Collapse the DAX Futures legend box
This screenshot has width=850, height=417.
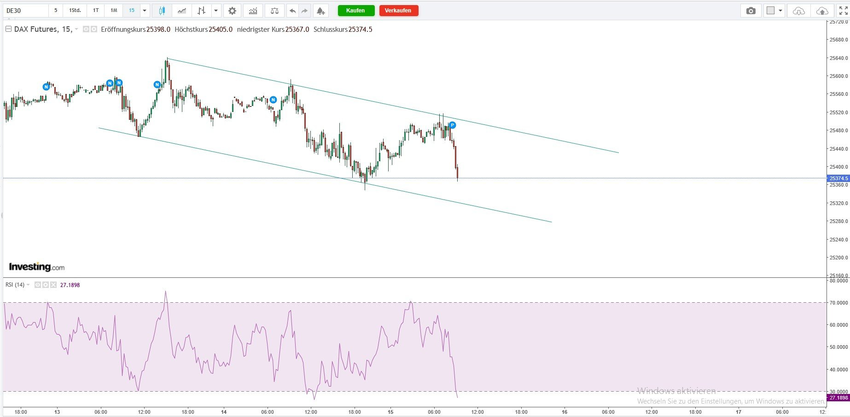8,29
